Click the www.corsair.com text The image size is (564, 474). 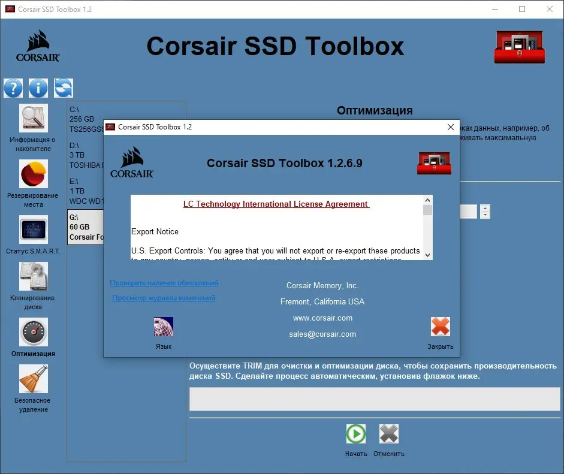322,318
